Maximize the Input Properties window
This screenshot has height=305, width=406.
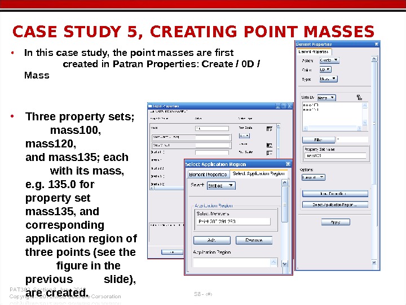pyautogui.click(x=284, y=106)
